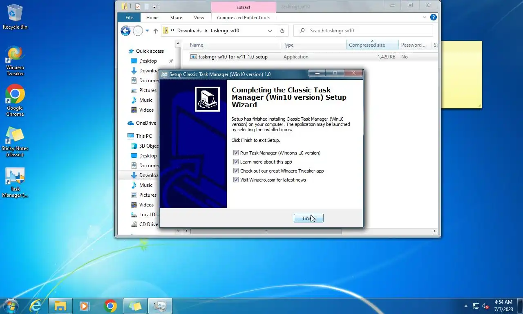
Task: Open Explorer Help question mark icon
Action: [x=434, y=17]
